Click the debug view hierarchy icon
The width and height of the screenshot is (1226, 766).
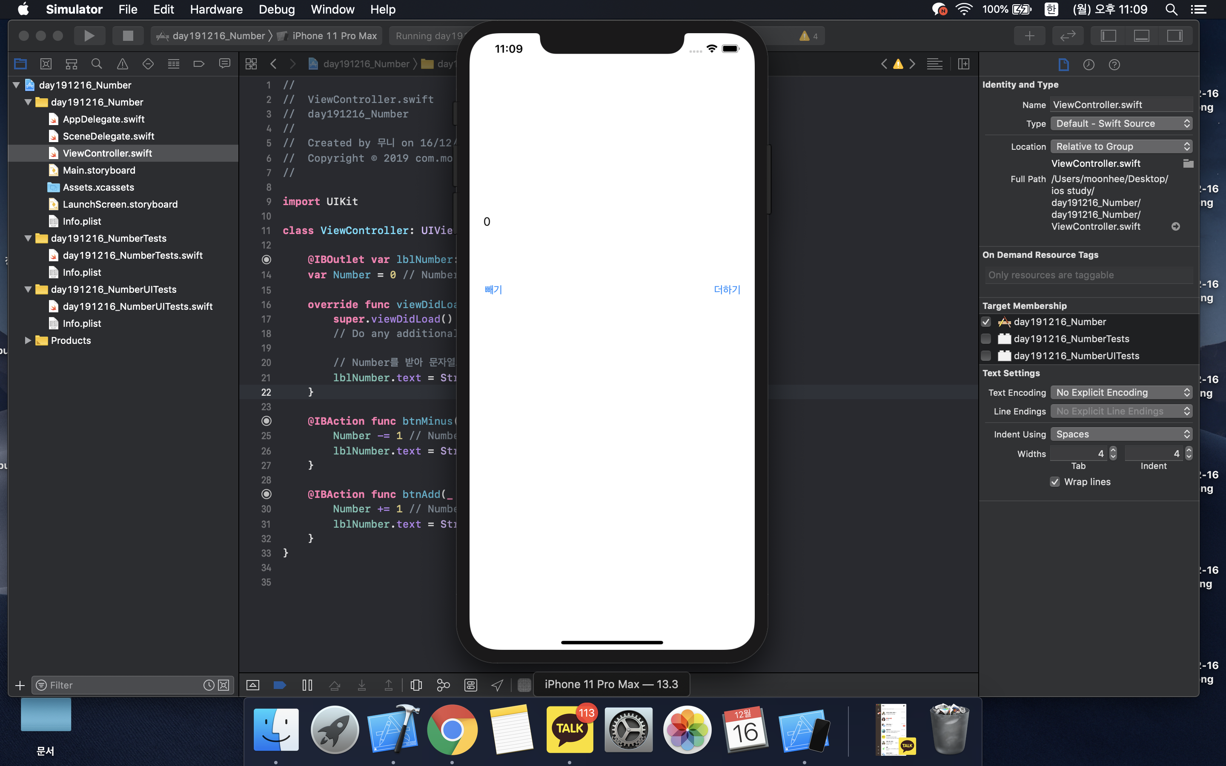(x=416, y=685)
